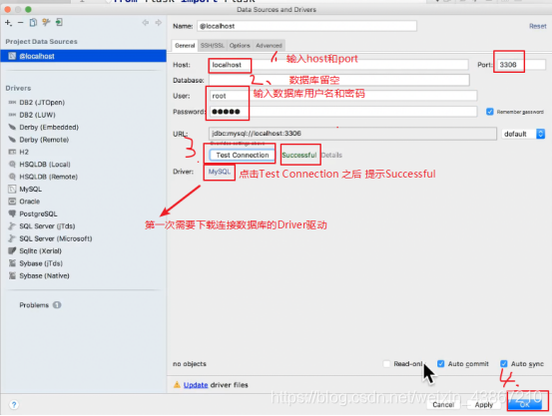Open the default URL type dropdown

point(523,134)
